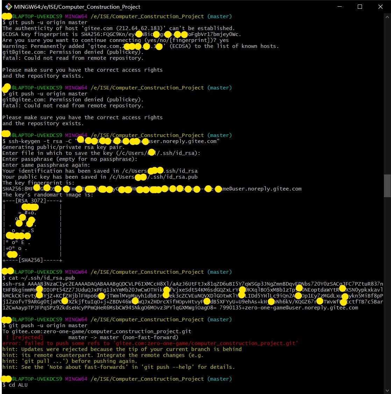Click "The key's randomart image is:" line
The image size is (391, 394).
click(x=48, y=195)
